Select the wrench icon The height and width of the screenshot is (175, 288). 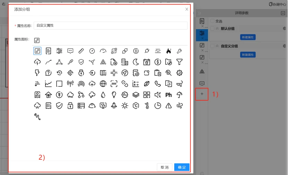[x=179, y=51]
